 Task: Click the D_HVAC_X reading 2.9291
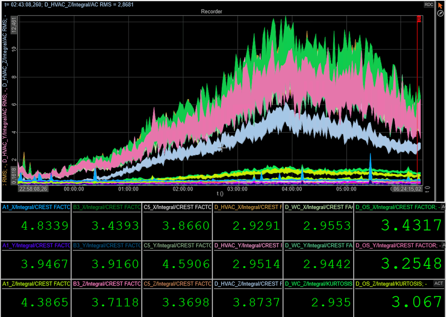point(256,226)
